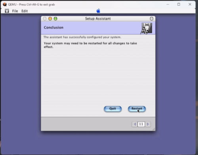This screenshot has width=198, height=155.
Task: Click the Setup Assistant window title text
Action: coord(98,19)
